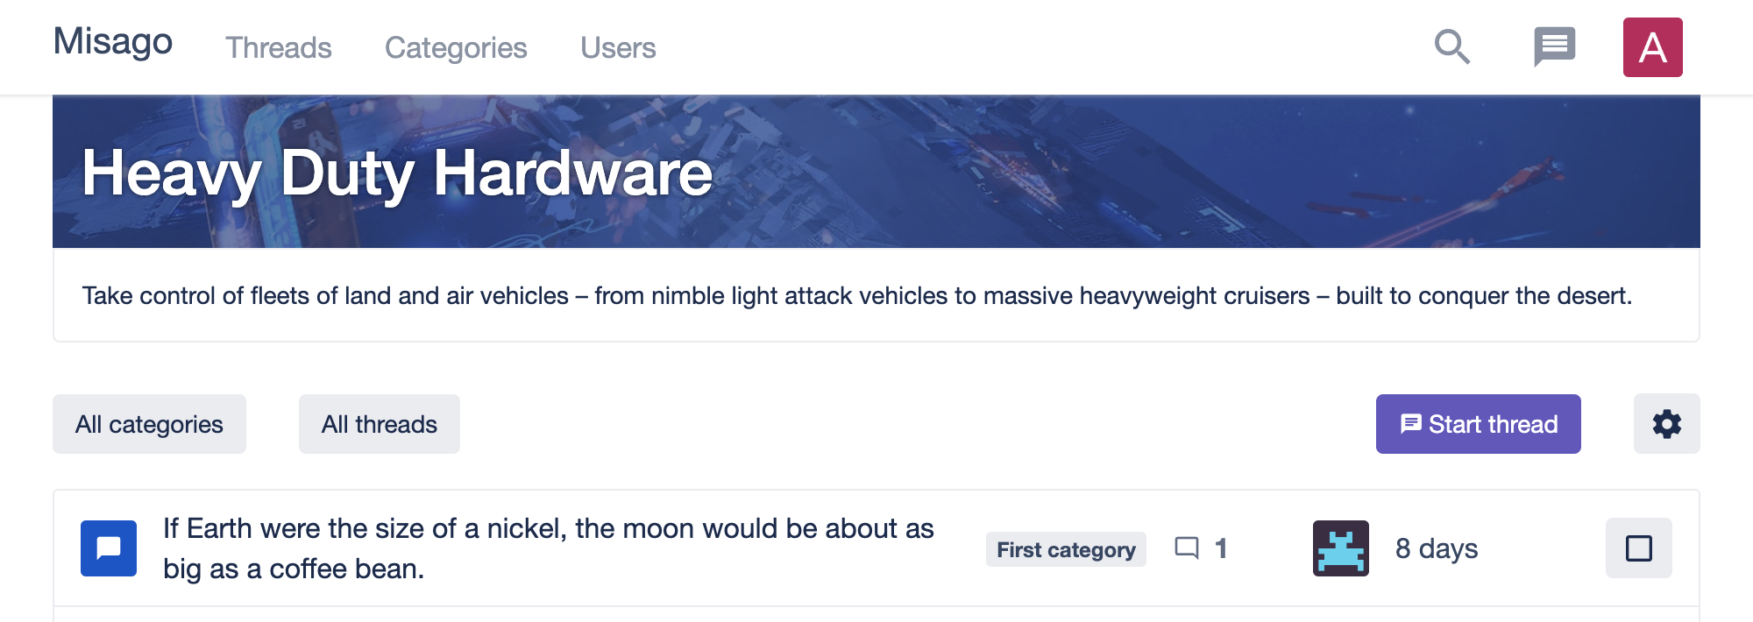Image resolution: width=1753 pixels, height=622 pixels.
Task: Open the red A user avatar menu
Action: pos(1652,47)
